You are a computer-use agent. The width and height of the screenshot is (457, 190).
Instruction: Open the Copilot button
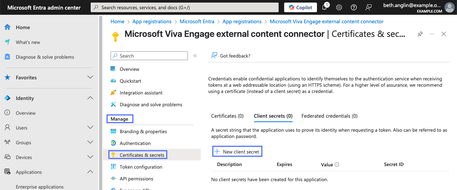point(300,7)
